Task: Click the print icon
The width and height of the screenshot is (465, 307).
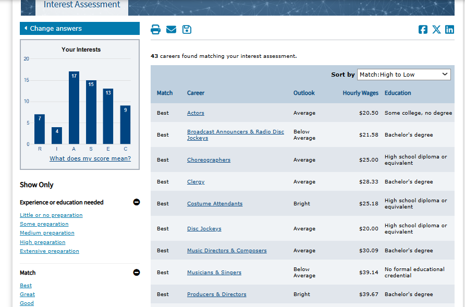Action: coord(155,30)
